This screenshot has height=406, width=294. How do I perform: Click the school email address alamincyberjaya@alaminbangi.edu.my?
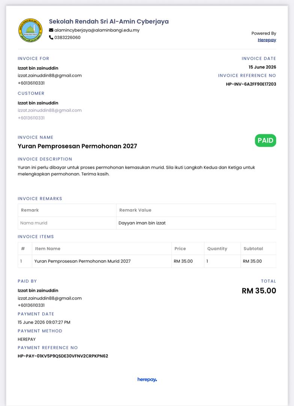pos(97,30)
